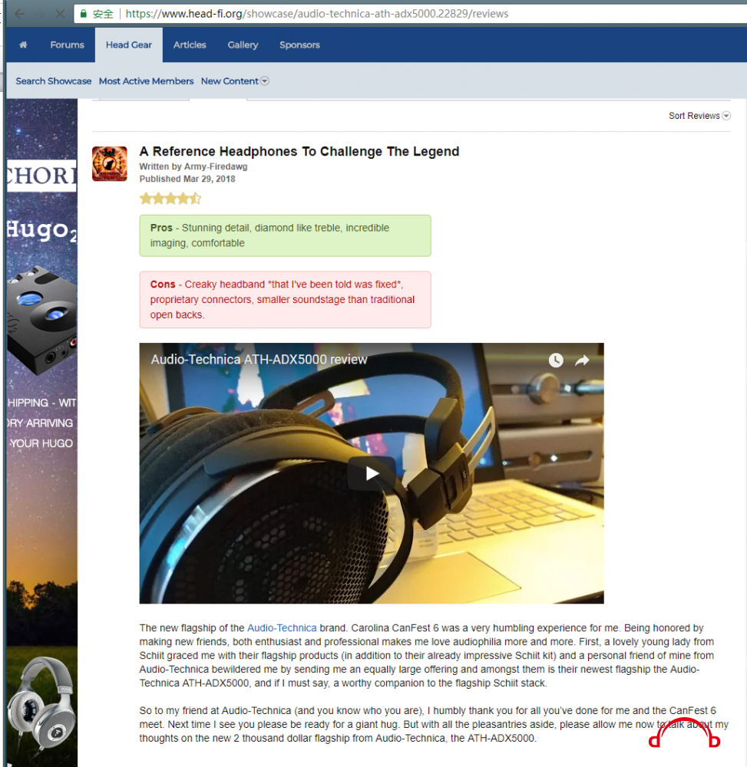Open the Forums tab
Viewport: 747px width, 767px height.
[67, 45]
